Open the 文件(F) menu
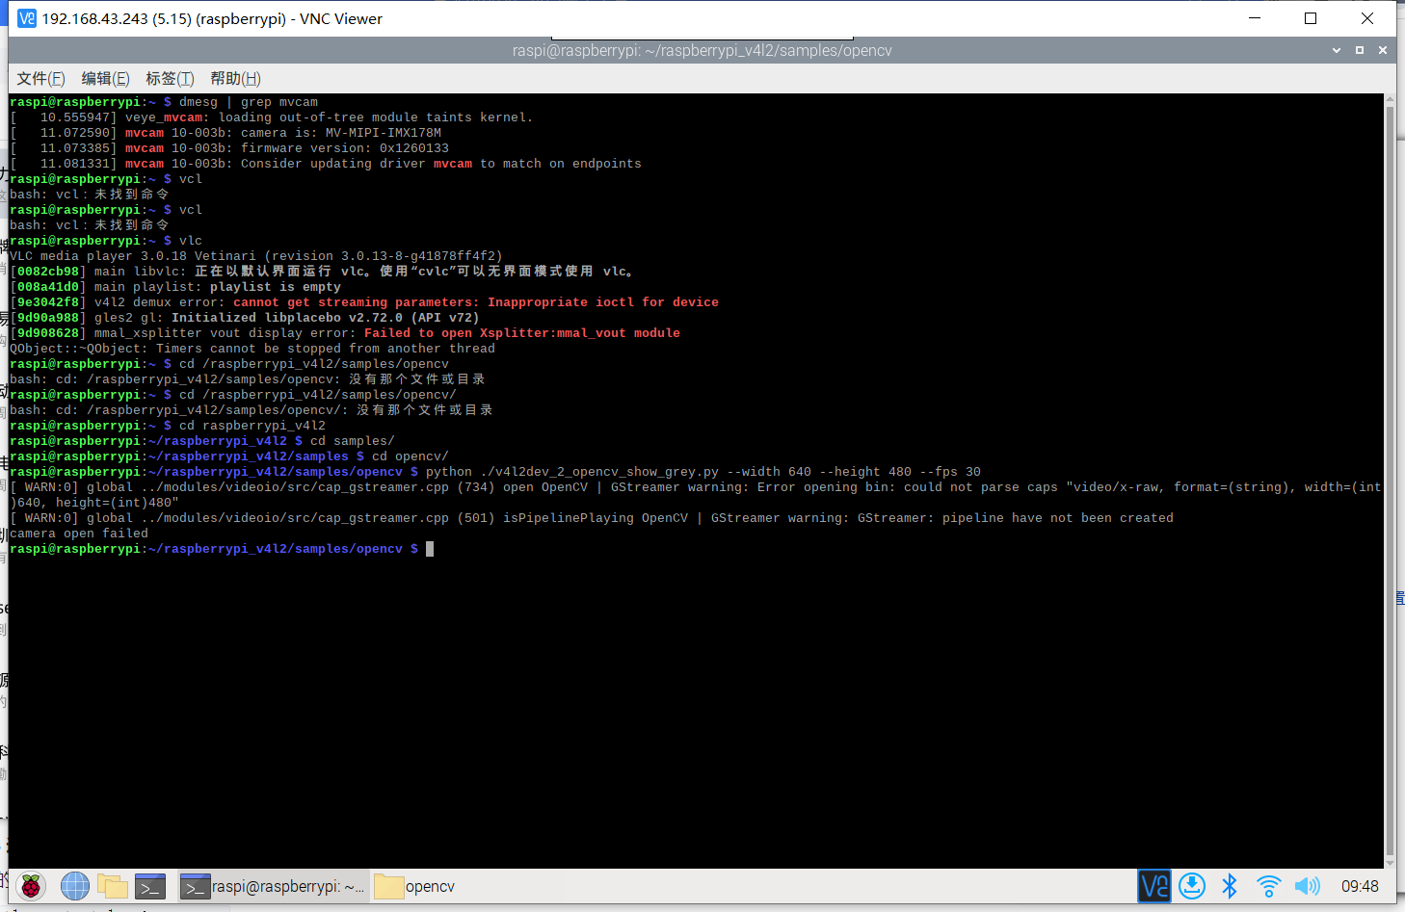Screen dimensions: 1405x912 pos(40,79)
